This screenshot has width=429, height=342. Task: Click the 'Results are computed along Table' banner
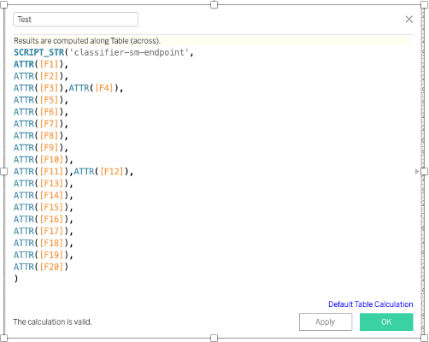(x=212, y=41)
